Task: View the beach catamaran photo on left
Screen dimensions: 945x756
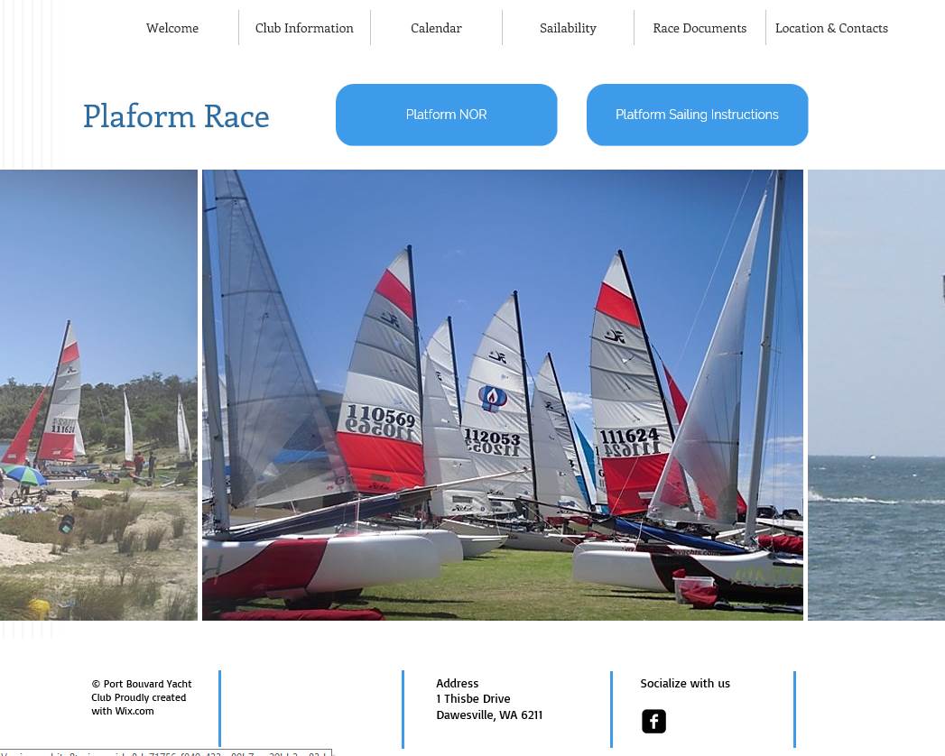Action: coord(98,394)
